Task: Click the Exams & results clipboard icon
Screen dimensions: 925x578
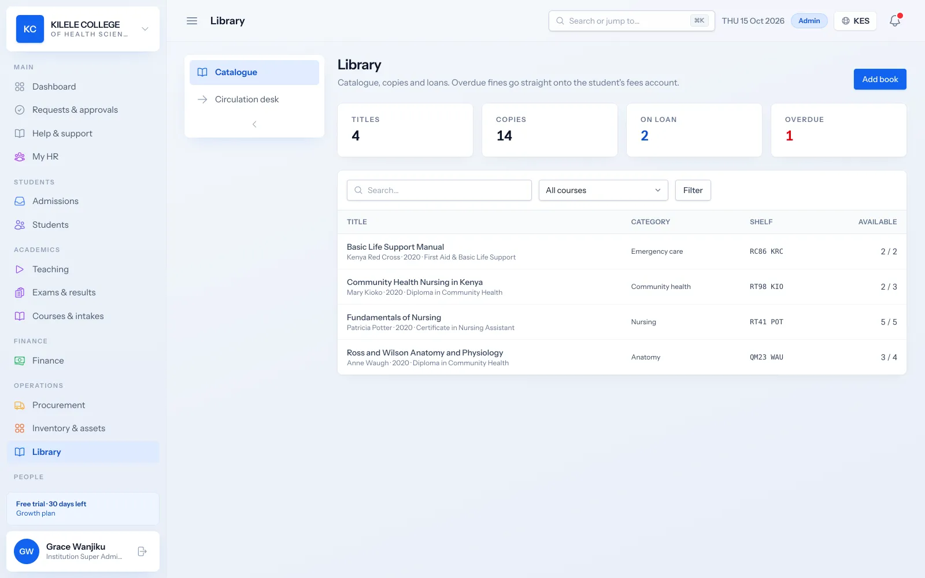Action: pos(20,292)
